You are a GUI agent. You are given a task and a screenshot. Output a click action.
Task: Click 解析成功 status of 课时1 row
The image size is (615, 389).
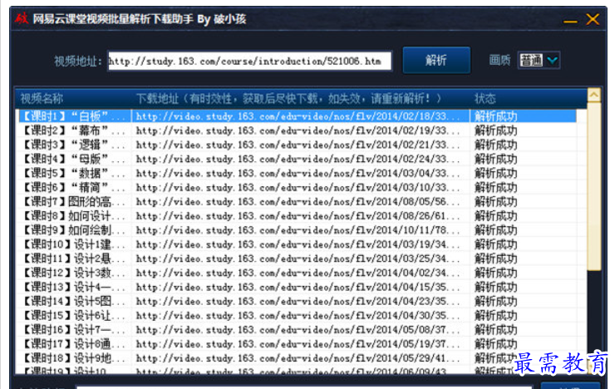coord(496,116)
